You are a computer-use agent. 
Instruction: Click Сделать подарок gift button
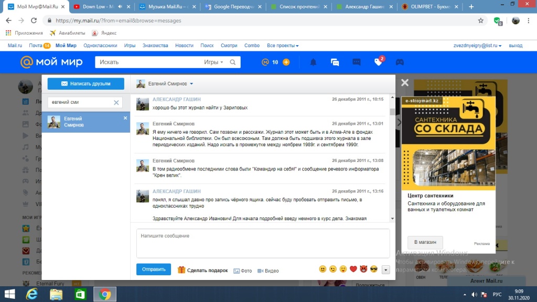coord(203,270)
